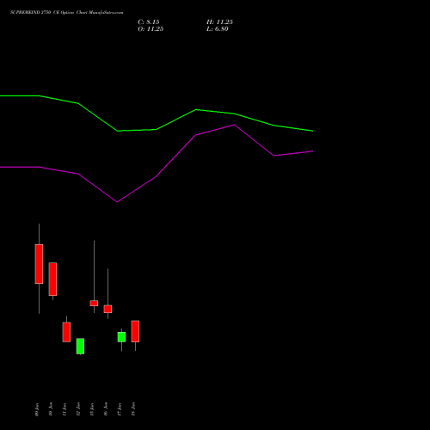
Task: Select the high value H: 11.25
Action: pyautogui.click(x=219, y=22)
